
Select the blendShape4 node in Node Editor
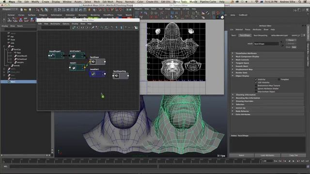coord(56,56)
